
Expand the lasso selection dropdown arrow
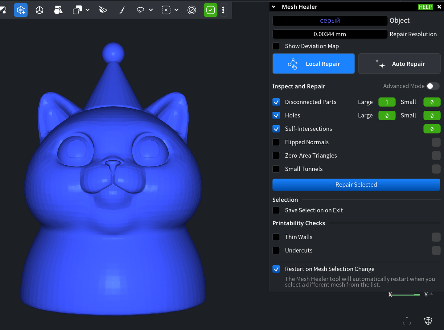151,10
